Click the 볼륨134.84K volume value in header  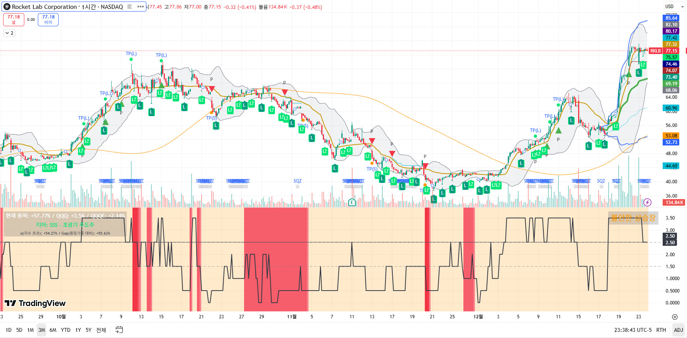pos(273,7)
